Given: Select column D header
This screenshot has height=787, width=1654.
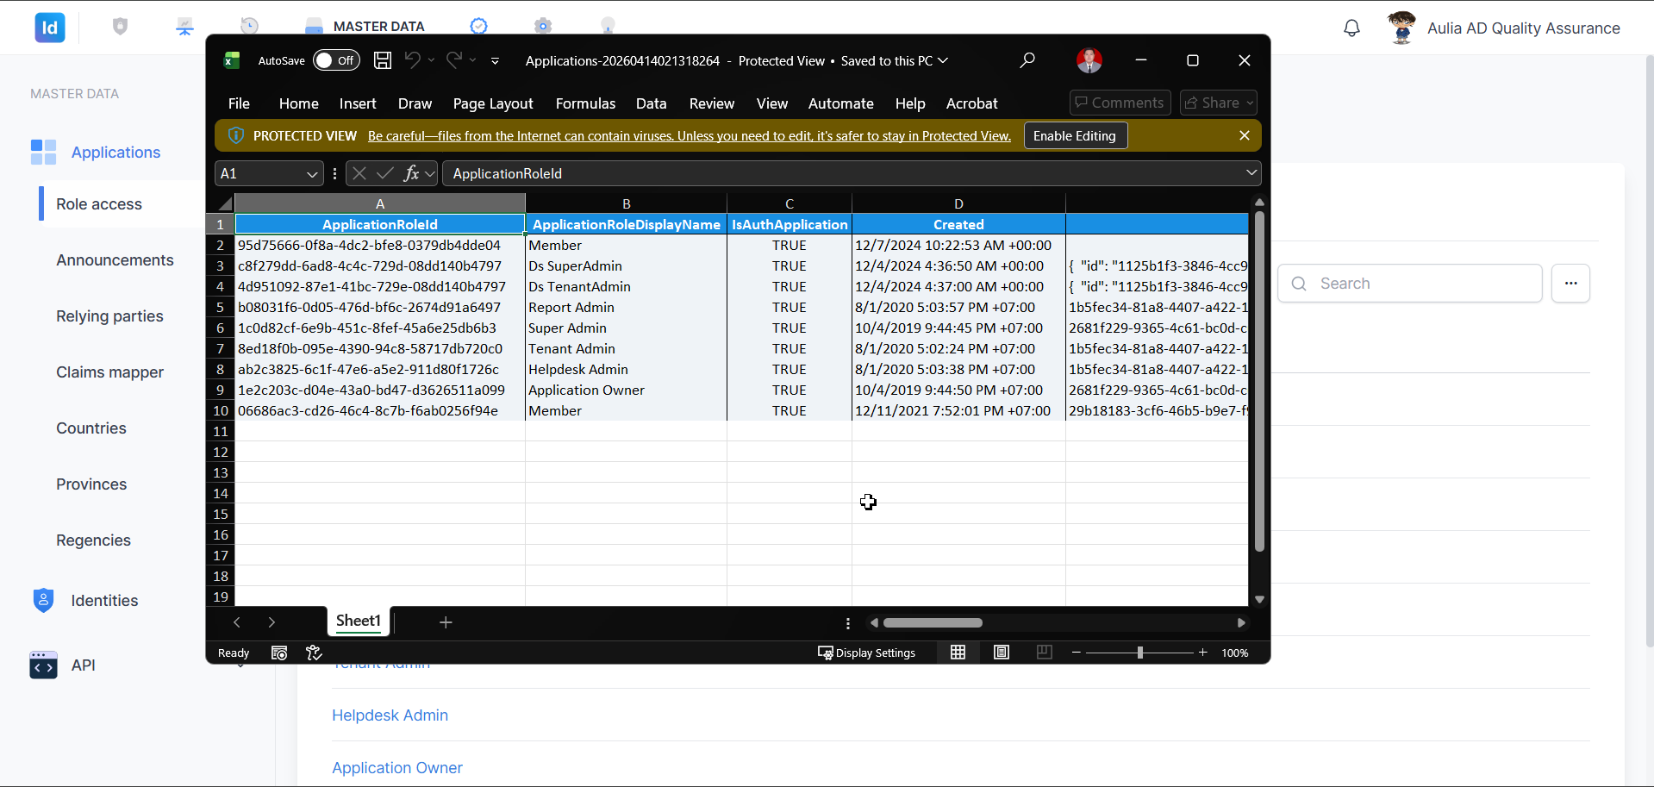Looking at the screenshot, I should (958, 203).
